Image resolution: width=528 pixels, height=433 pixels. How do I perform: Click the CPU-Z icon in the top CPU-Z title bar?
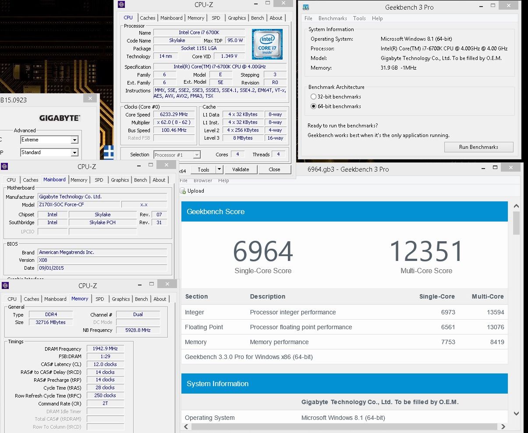[121, 5]
